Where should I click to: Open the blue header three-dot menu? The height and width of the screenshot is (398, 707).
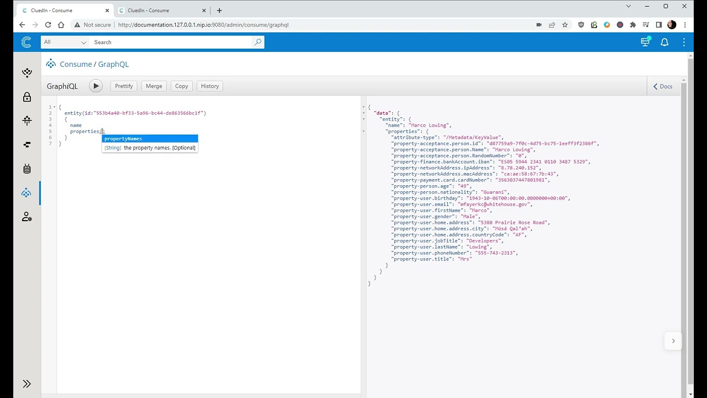click(x=684, y=42)
